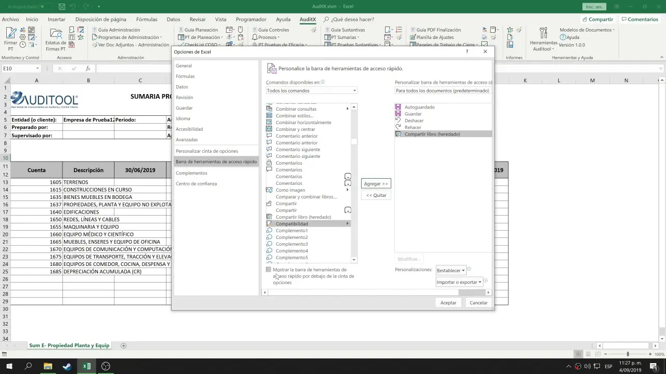Image resolution: width=666 pixels, height=374 pixels.
Task: Enable showing toolbar below the ribbon checkbox
Action: [268, 270]
